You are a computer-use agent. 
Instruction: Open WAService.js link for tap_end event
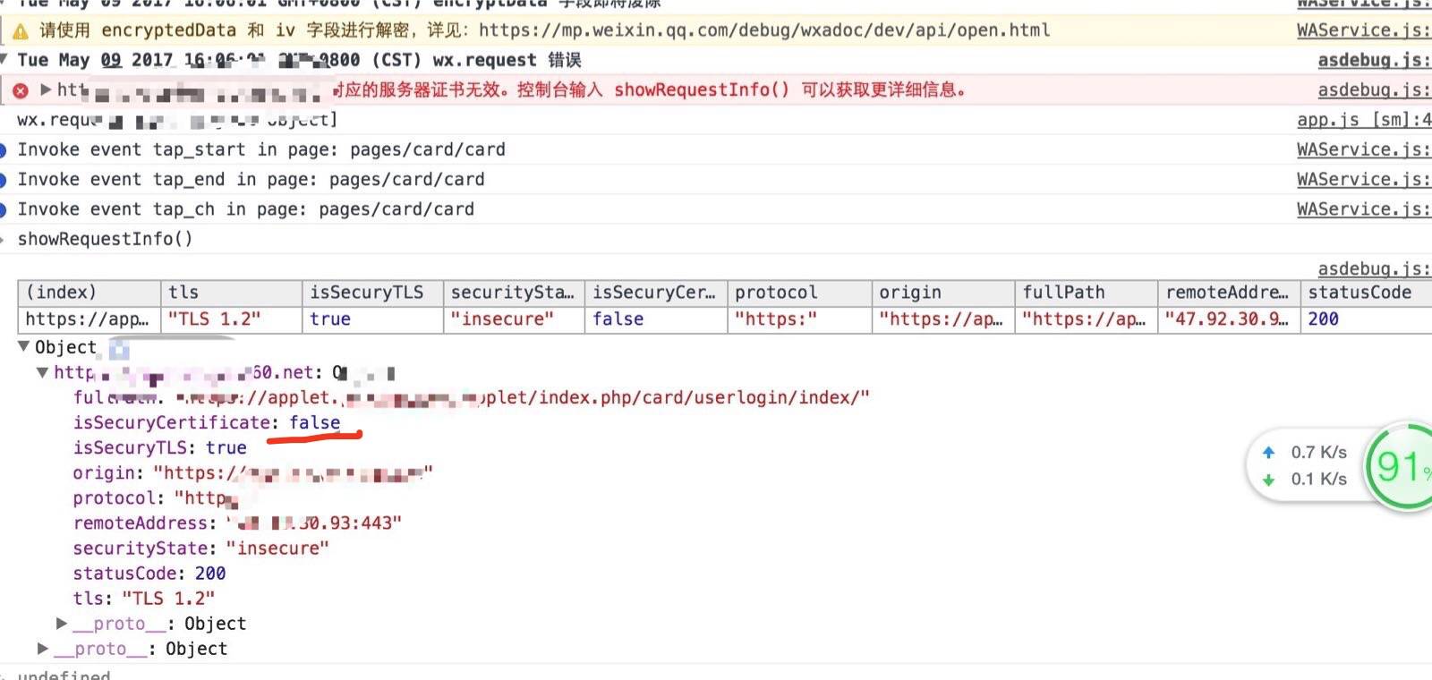[1364, 179]
